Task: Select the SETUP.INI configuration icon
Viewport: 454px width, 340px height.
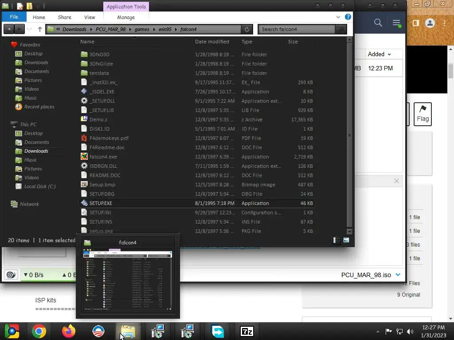Action: pyautogui.click(x=84, y=212)
